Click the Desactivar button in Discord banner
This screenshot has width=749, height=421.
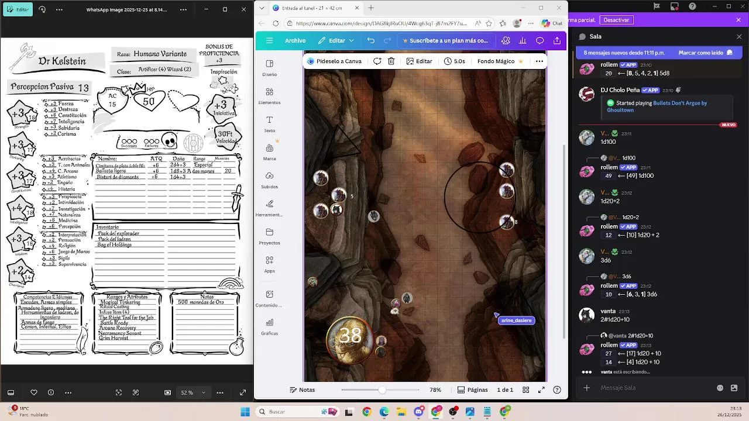pyautogui.click(x=616, y=20)
